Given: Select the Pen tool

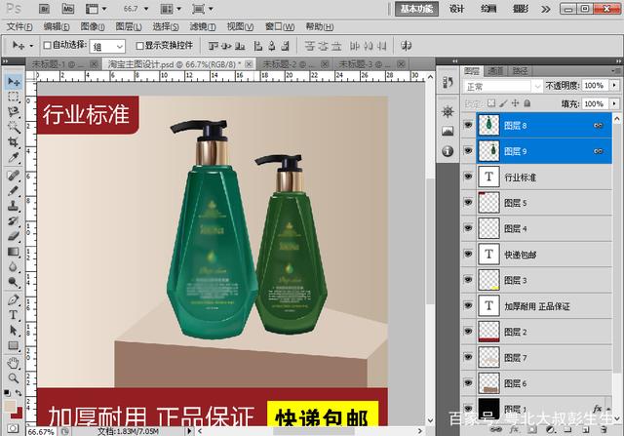Looking at the screenshot, I should click(14, 299).
